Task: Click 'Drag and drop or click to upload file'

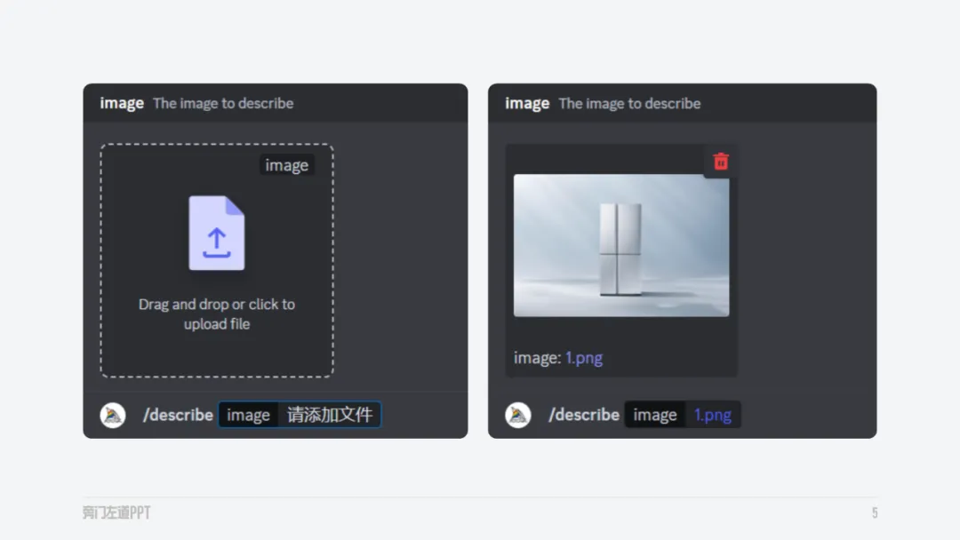Action: (217, 314)
